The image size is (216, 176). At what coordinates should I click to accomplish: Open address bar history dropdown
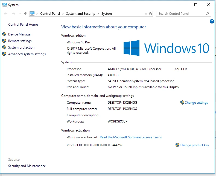point(146,14)
